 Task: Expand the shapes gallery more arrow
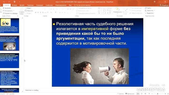tap(112, 13)
